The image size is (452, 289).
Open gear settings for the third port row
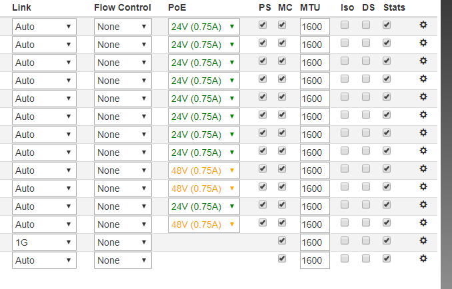(423, 61)
